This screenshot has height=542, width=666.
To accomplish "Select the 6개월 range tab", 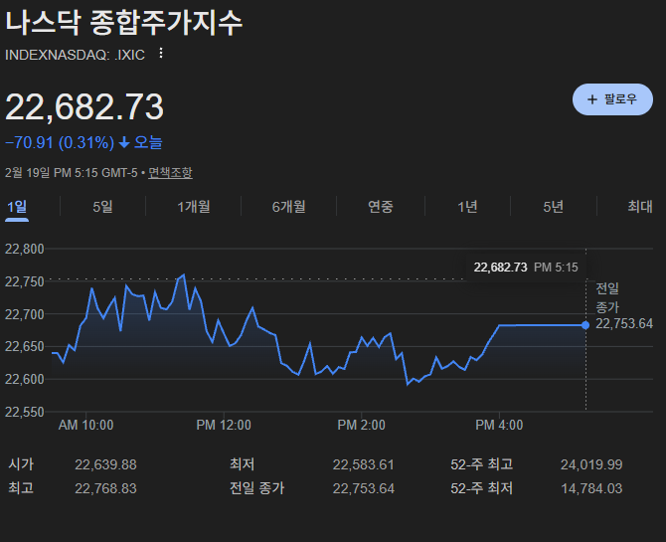I will pos(288,207).
